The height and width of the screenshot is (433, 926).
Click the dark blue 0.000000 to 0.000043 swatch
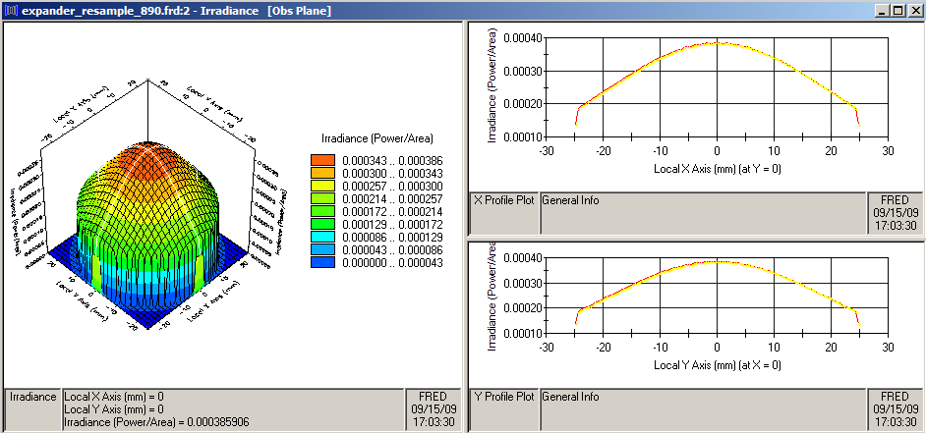[x=323, y=262]
